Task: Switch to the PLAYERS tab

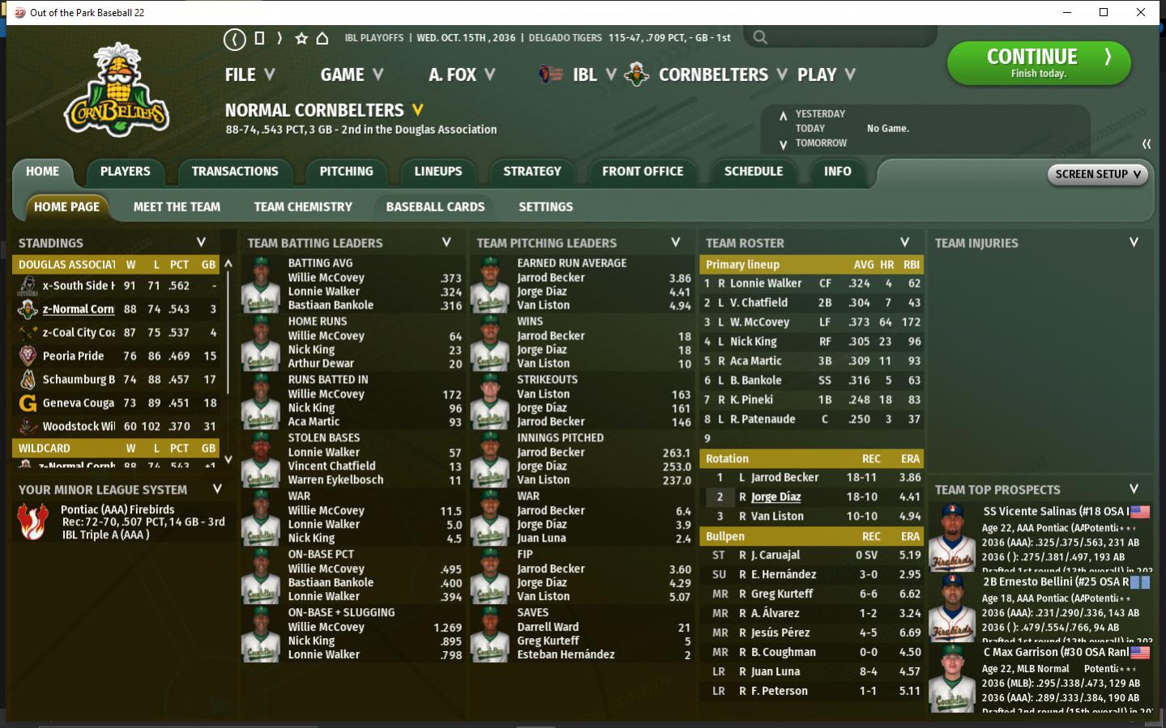Action: coord(125,172)
